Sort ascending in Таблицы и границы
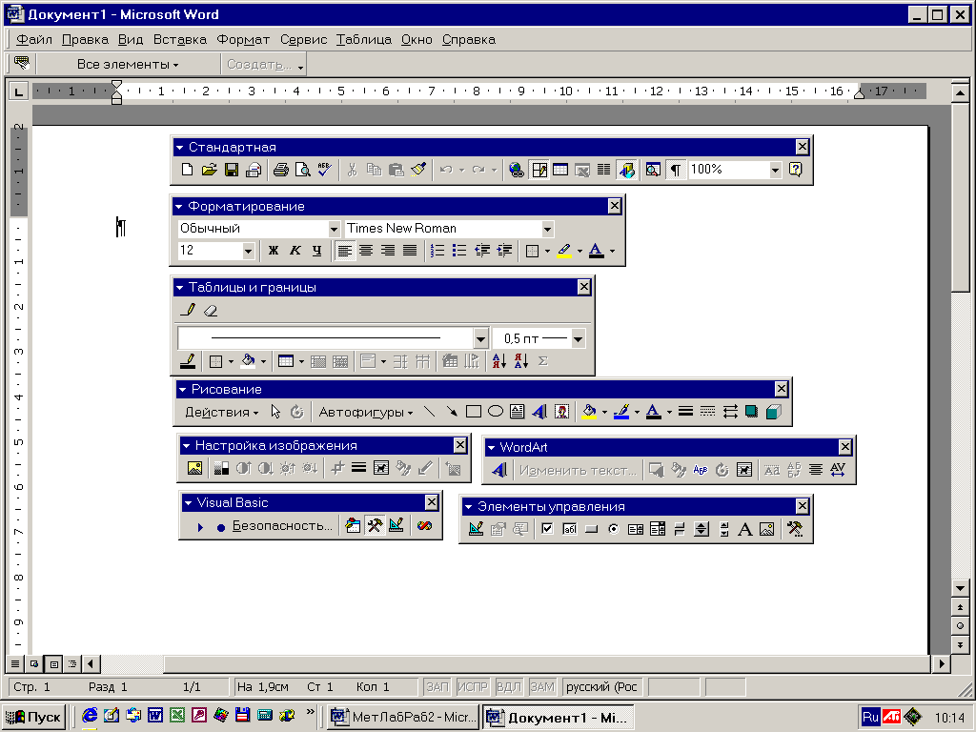 [x=498, y=361]
